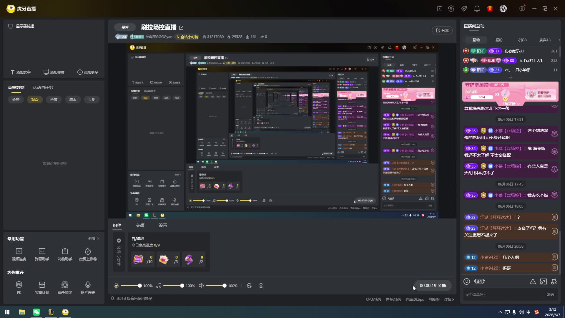Adjust the speaker volume slider
The width and height of the screenshot is (565, 318).
(215, 286)
